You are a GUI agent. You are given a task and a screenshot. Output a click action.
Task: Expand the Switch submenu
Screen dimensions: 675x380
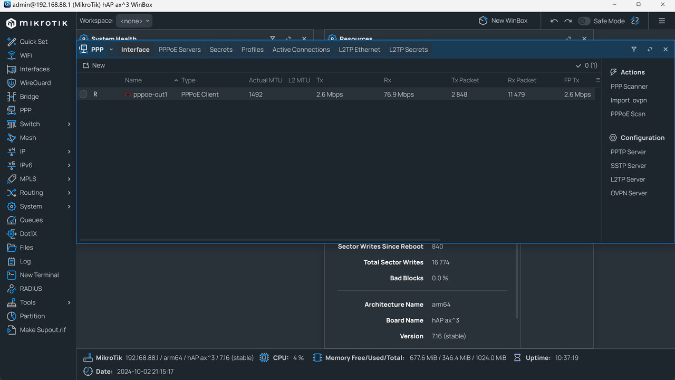pyautogui.click(x=69, y=124)
